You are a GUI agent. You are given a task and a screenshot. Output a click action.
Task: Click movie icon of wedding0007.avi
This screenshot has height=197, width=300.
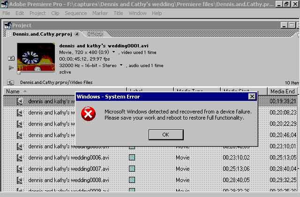point(20,169)
